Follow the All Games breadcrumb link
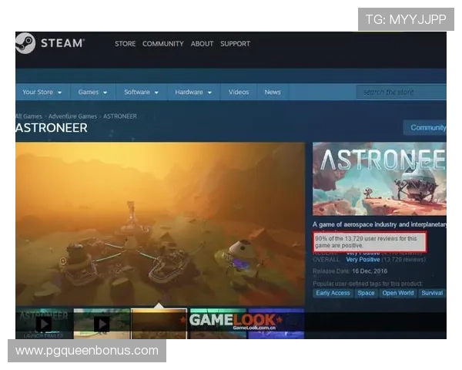Screen dimensions: 462x370 (x=29, y=116)
